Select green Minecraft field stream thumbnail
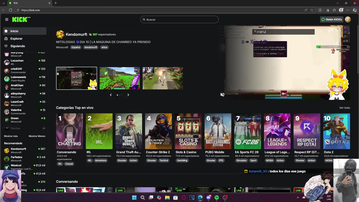359x202 pixels. point(119,78)
